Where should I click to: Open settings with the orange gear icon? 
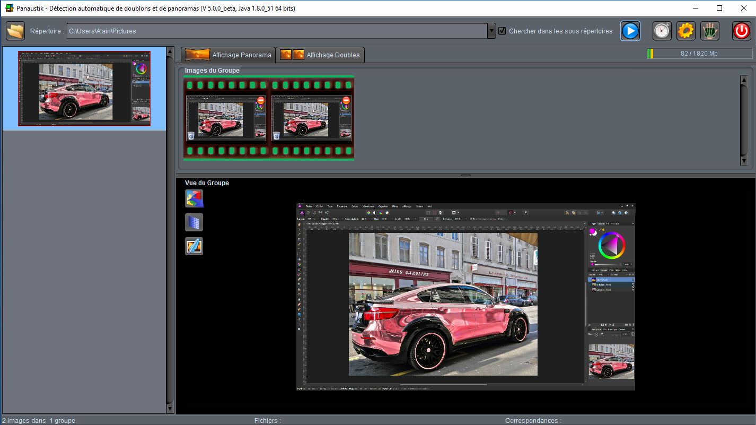[x=686, y=31]
